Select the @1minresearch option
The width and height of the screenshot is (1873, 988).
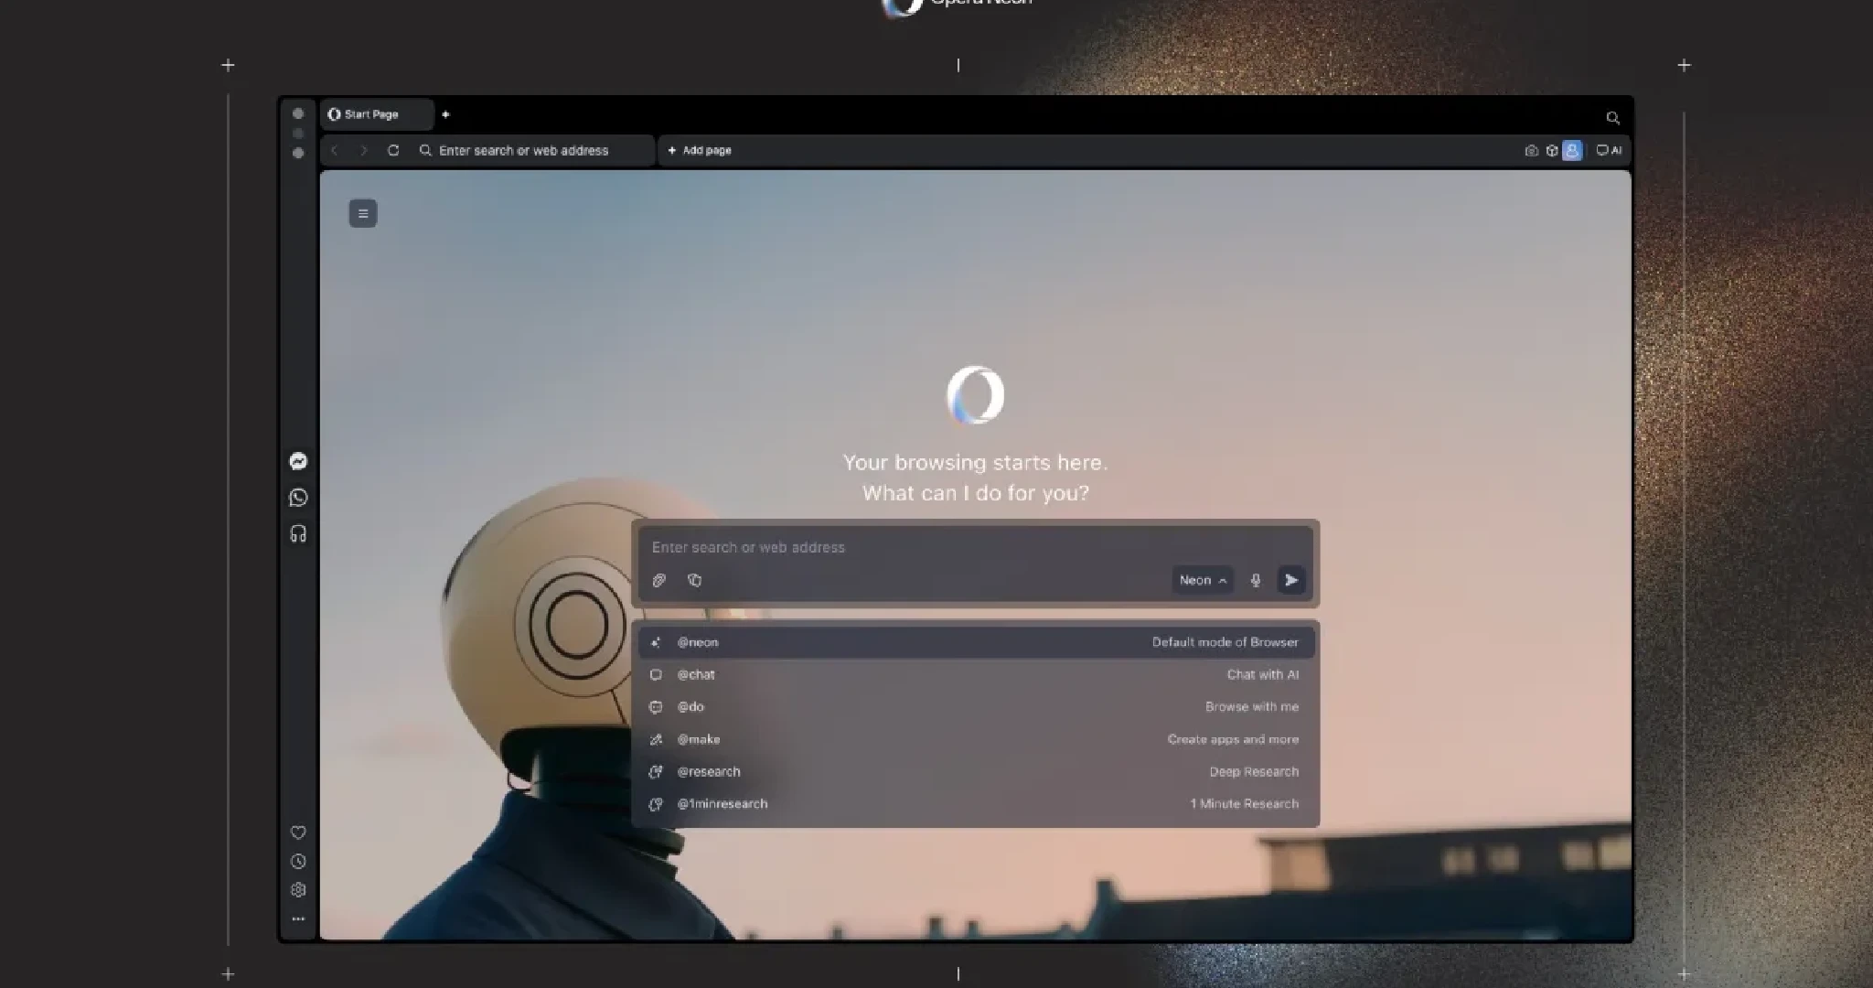click(976, 804)
